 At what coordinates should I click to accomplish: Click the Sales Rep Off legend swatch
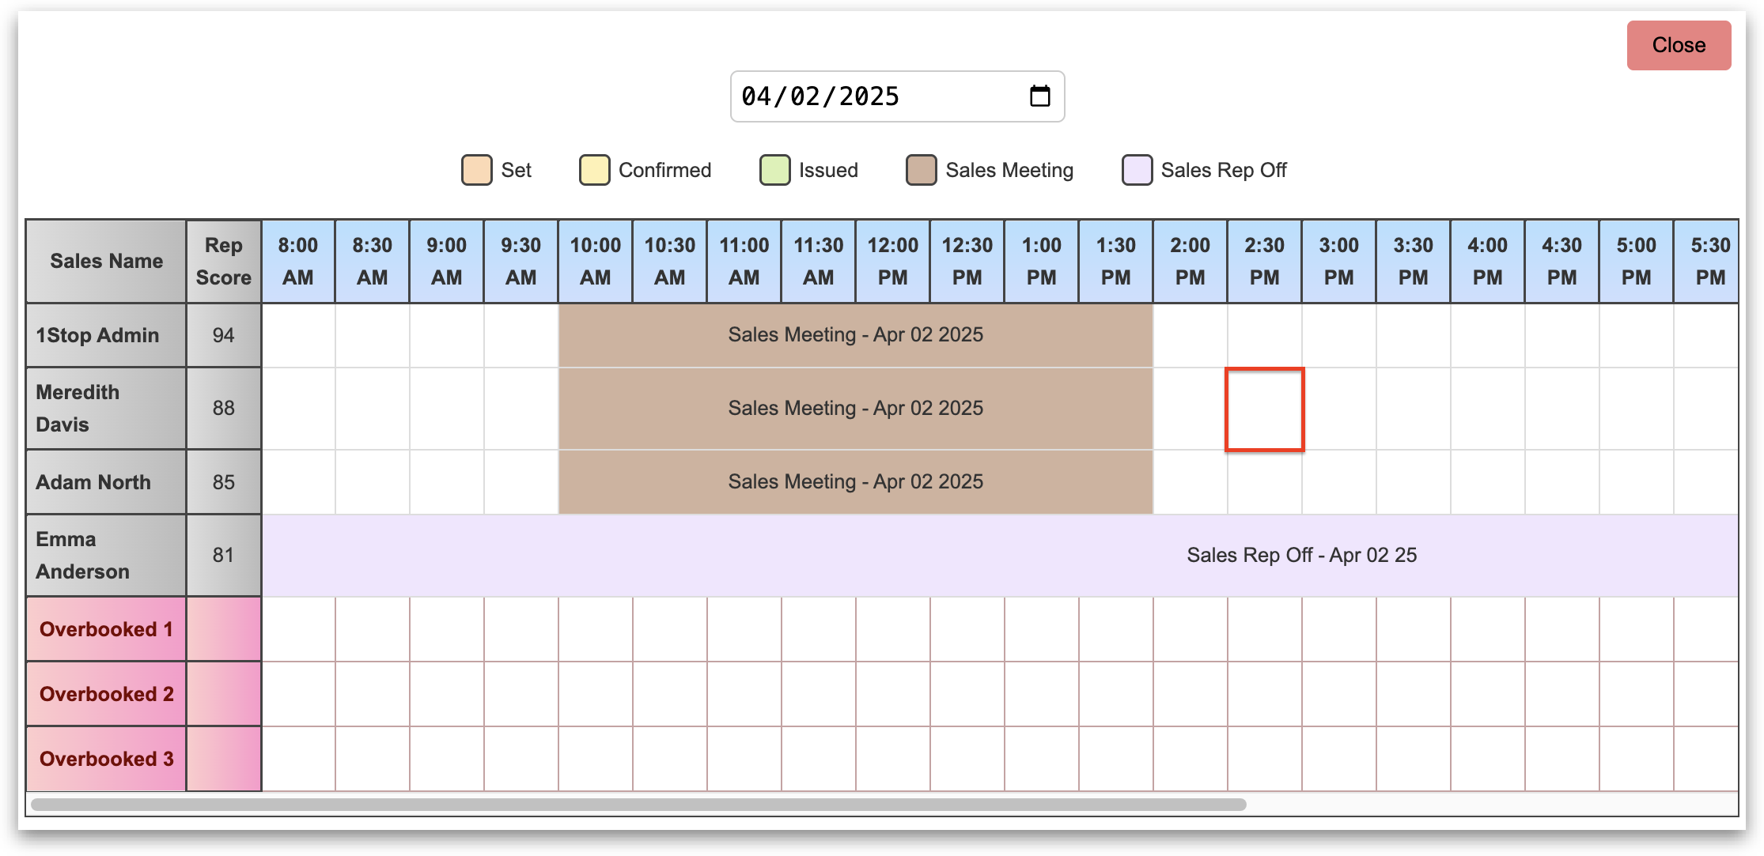[x=1137, y=170]
